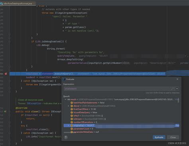Expand the dbmd field node
Screen dimensions: 189x146
coord(68,106)
